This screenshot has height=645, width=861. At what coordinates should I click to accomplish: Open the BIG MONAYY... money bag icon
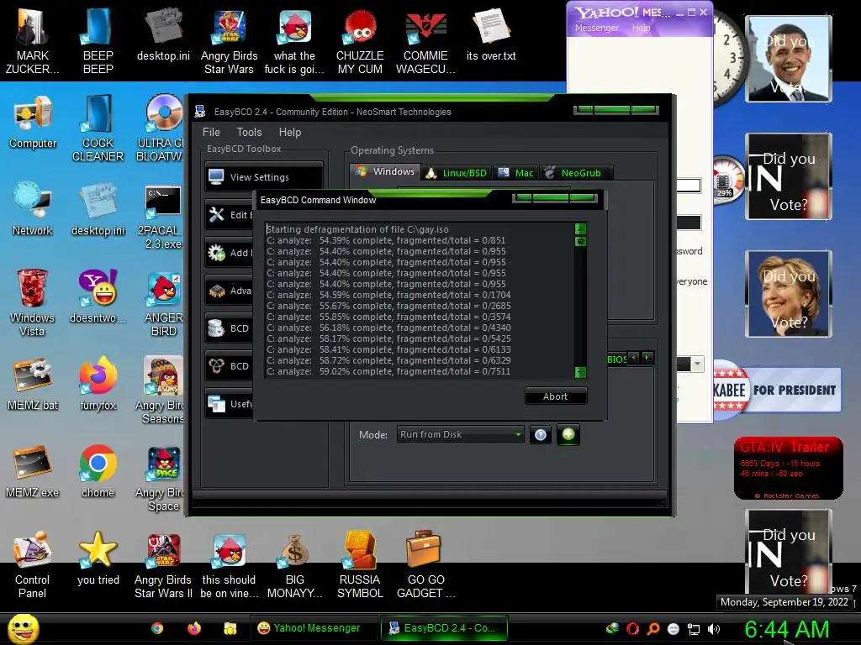point(295,565)
